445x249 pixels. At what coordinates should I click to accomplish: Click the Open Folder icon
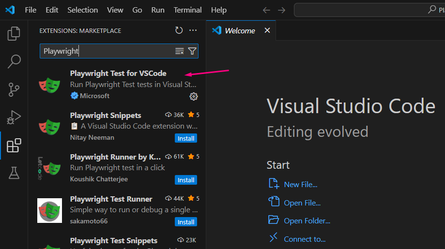tap(274, 220)
